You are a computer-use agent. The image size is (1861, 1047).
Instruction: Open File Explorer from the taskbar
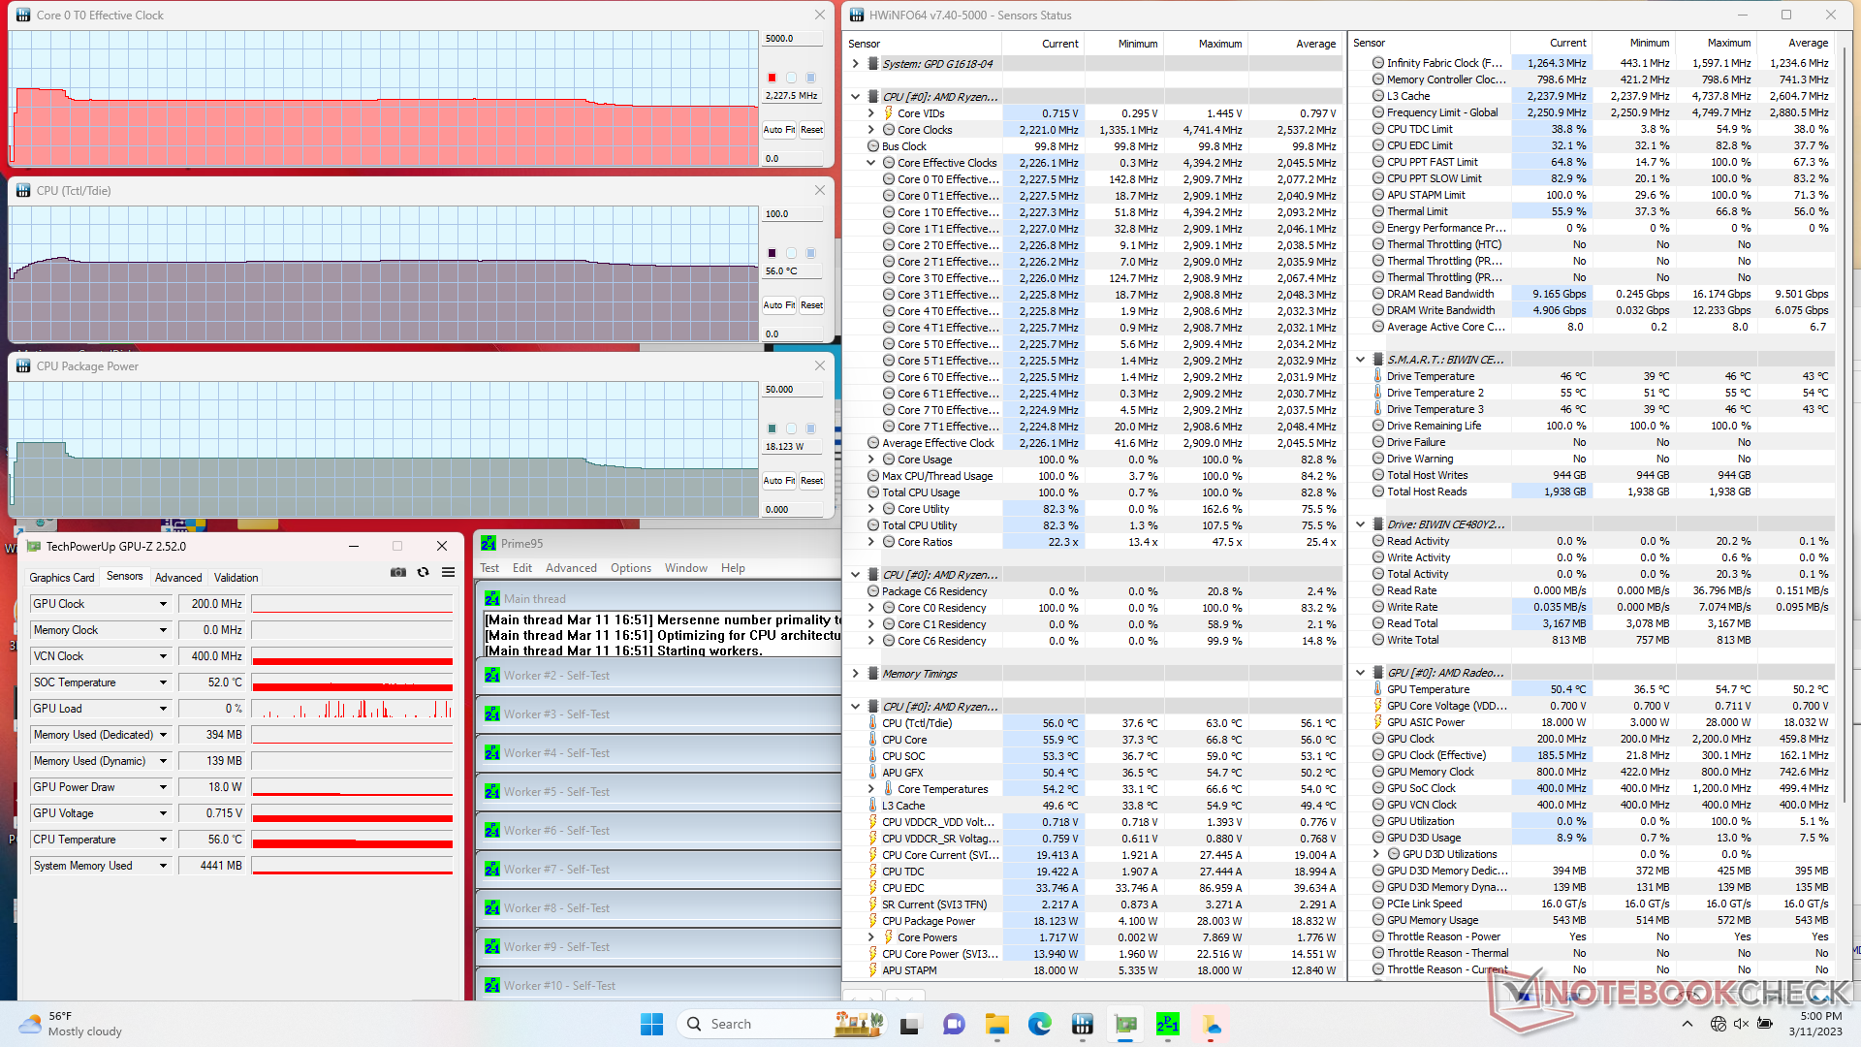[996, 1024]
